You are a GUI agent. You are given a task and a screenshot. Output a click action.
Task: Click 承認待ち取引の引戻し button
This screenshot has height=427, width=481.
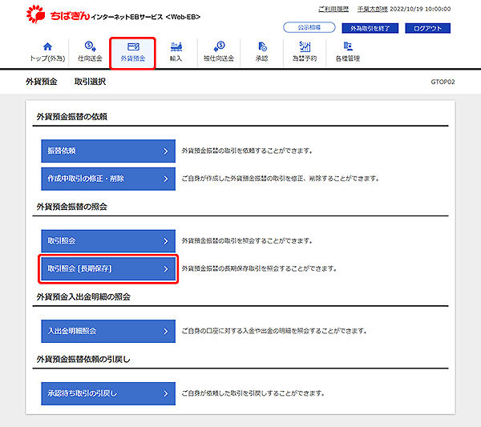[x=108, y=393]
